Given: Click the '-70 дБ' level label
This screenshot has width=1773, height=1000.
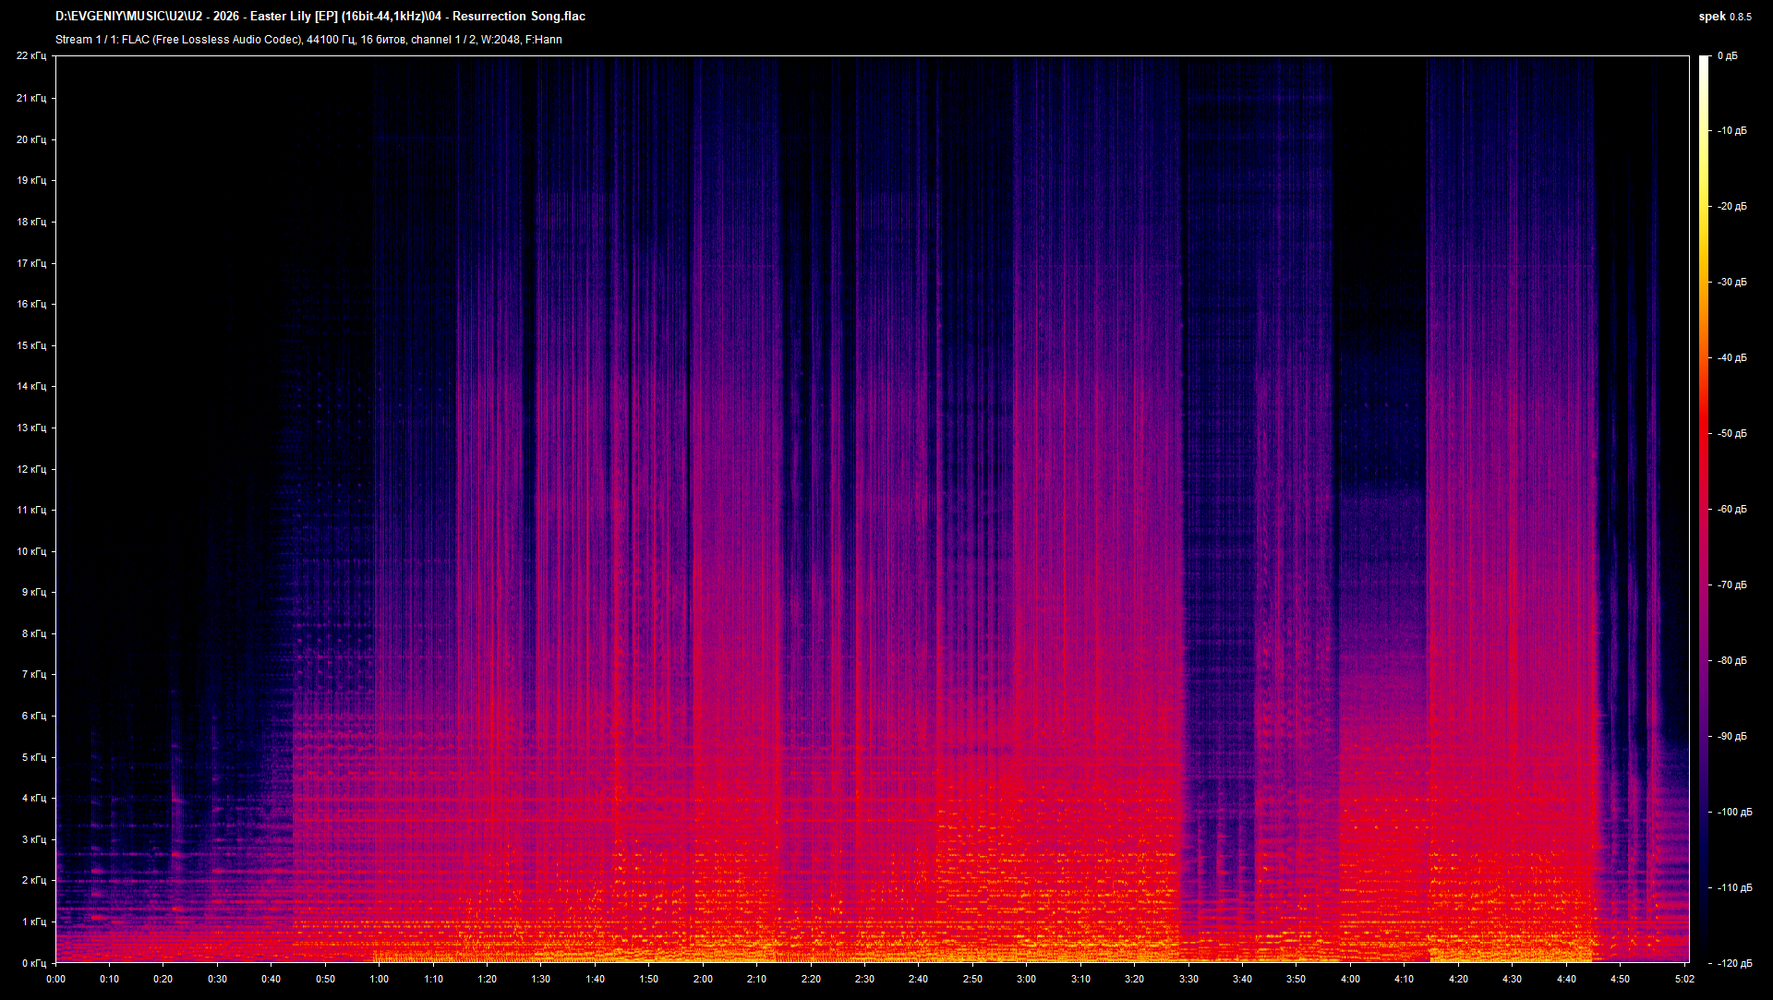Looking at the screenshot, I should (x=1732, y=585).
